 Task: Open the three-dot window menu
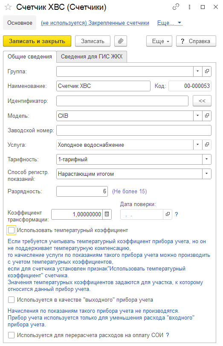(x=189, y=7)
